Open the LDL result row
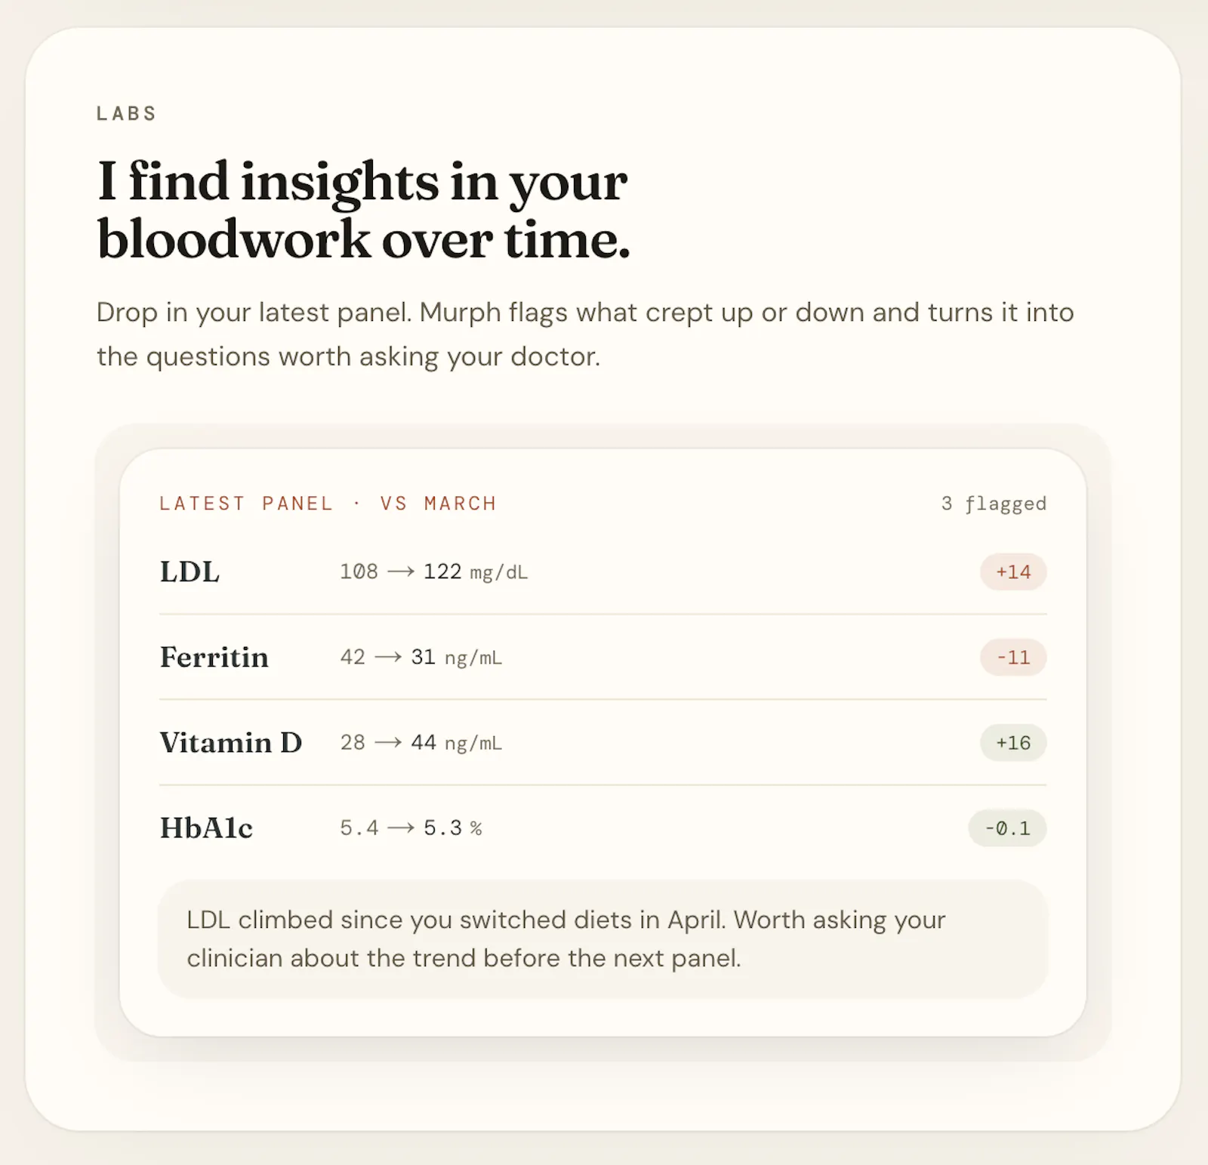The image size is (1208, 1165). (x=602, y=572)
